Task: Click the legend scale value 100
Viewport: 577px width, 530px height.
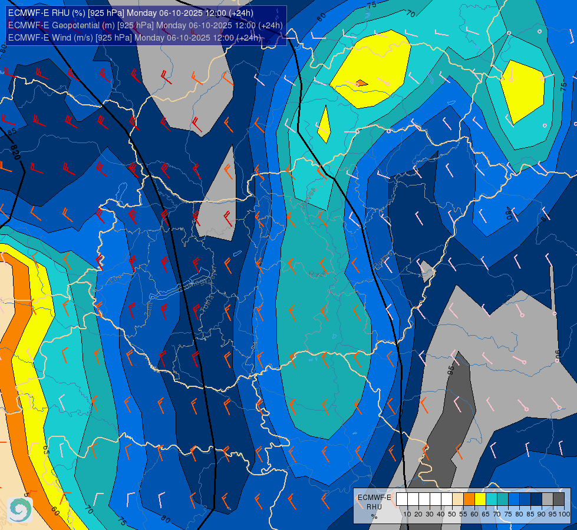Action: pyautogui.click(x=565, y=514)
